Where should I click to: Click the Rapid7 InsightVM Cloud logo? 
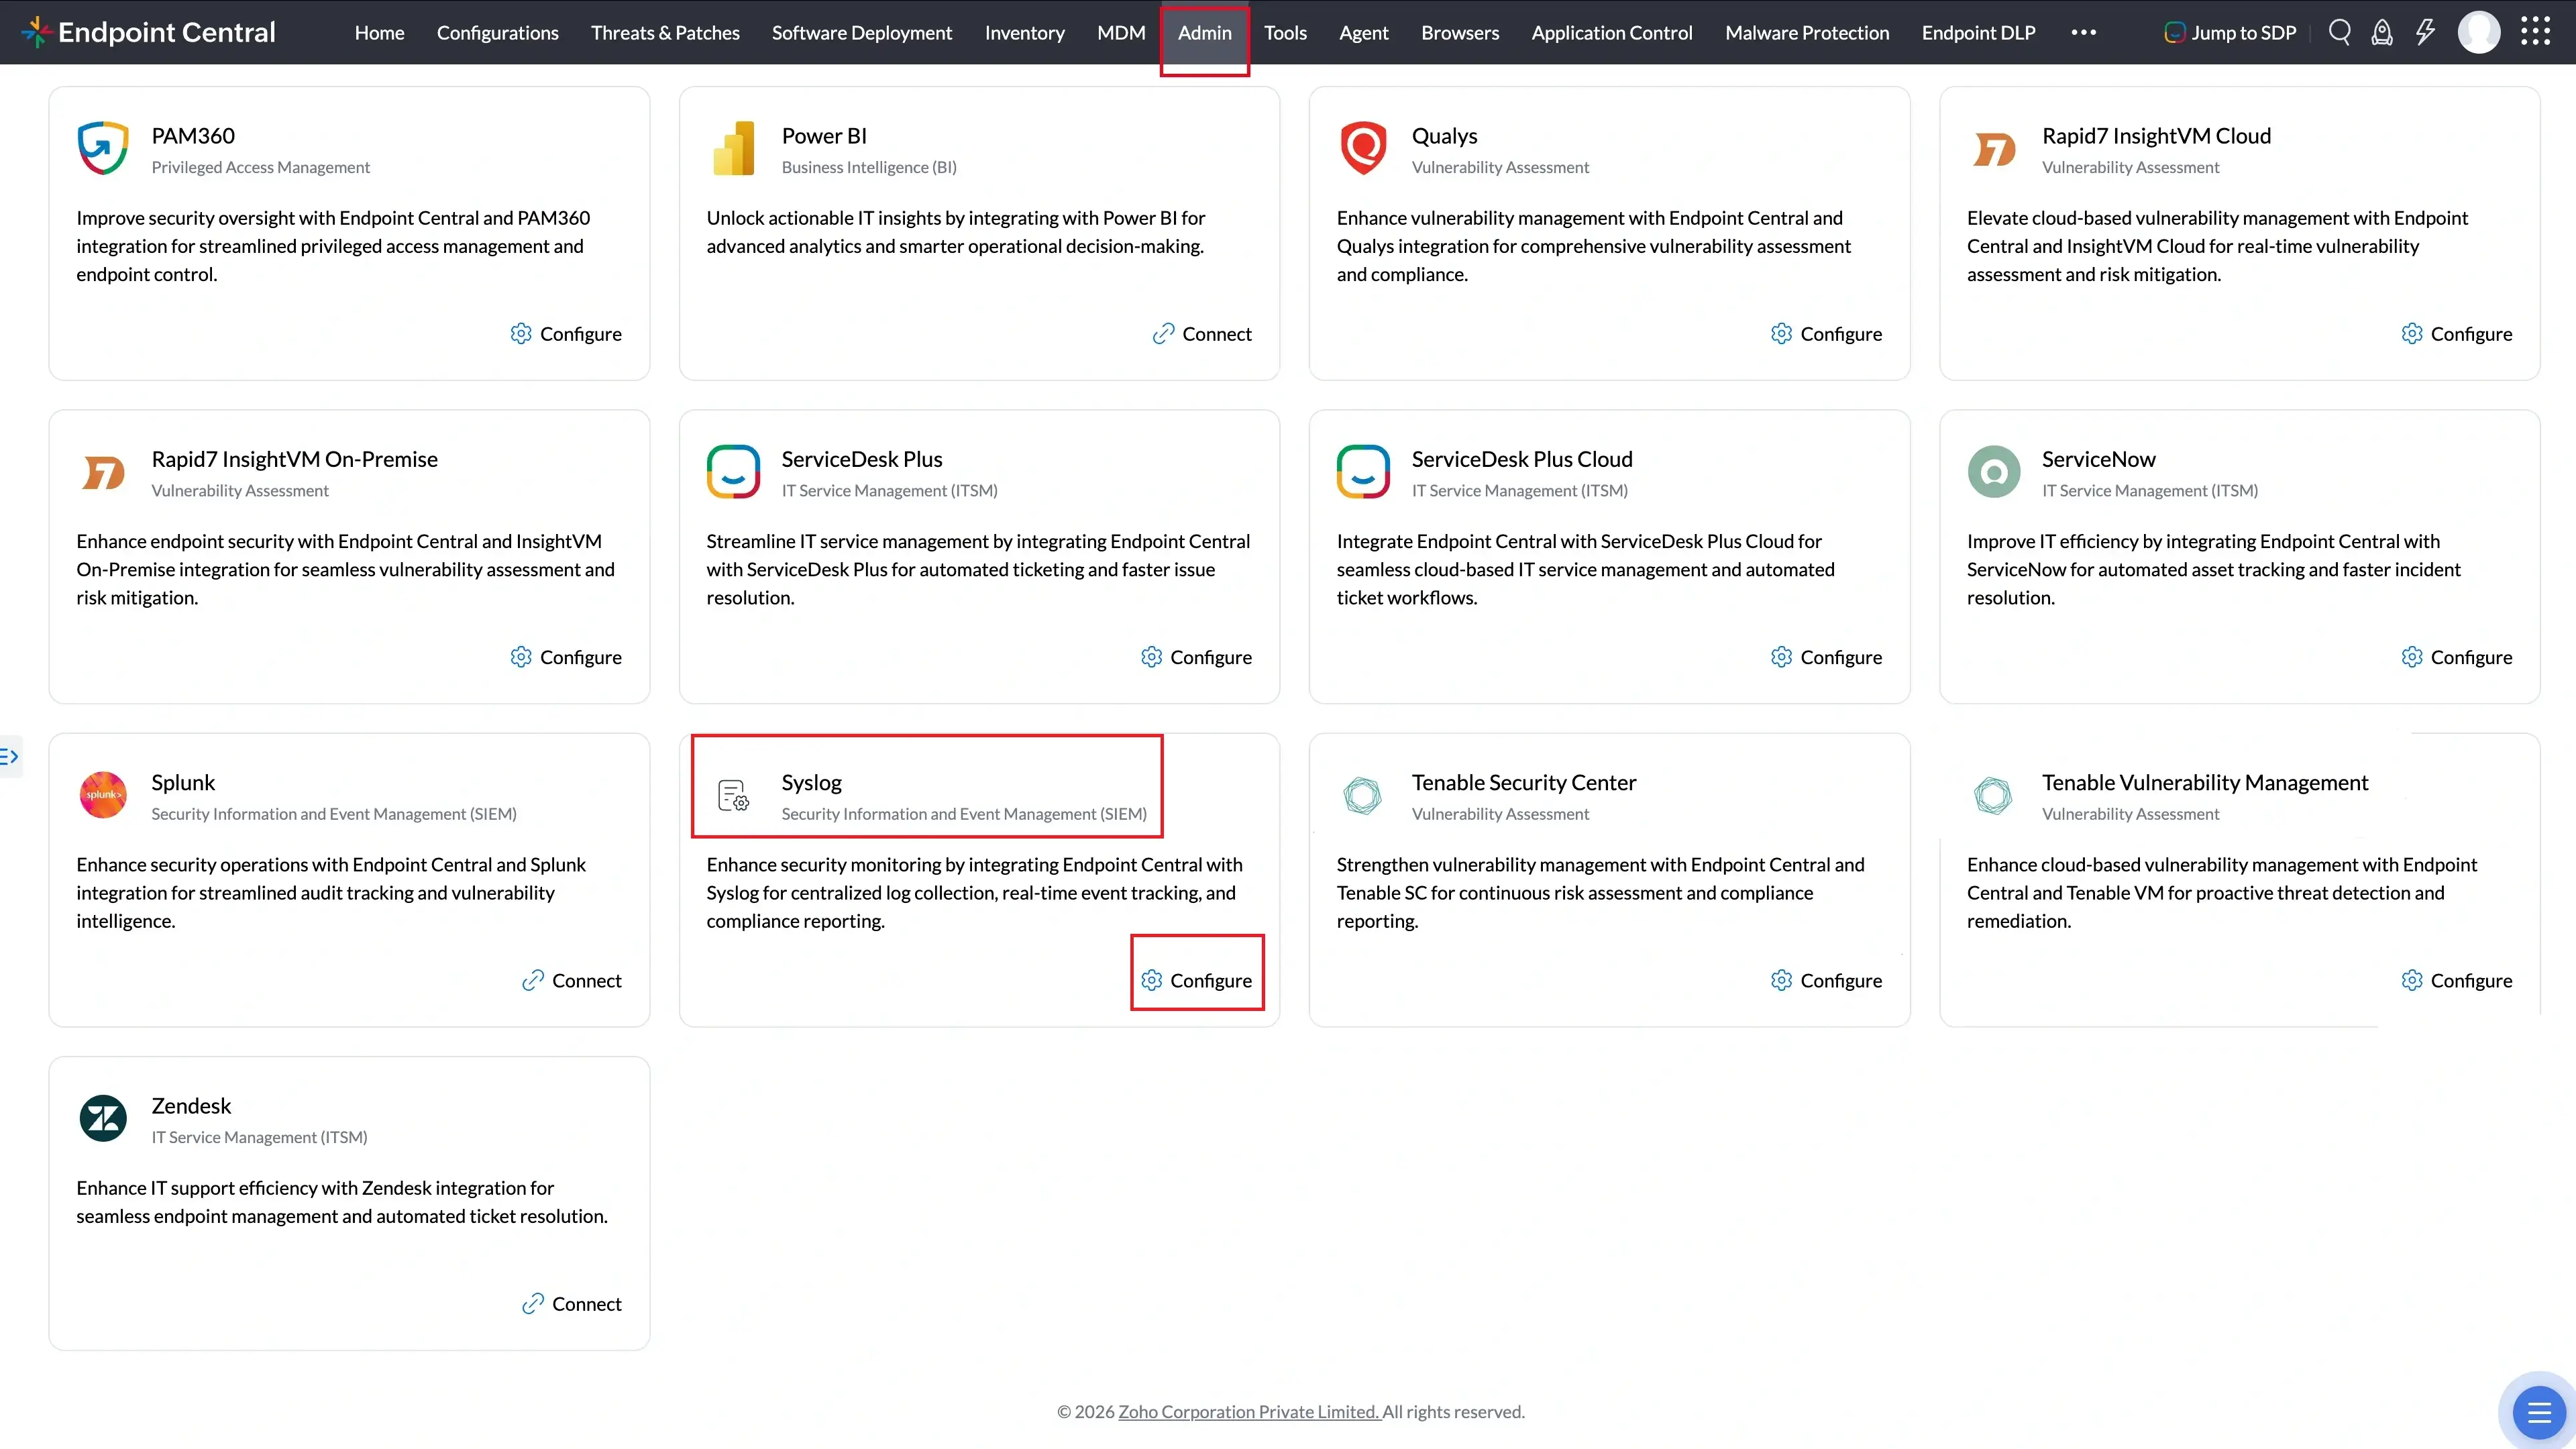1993,150
